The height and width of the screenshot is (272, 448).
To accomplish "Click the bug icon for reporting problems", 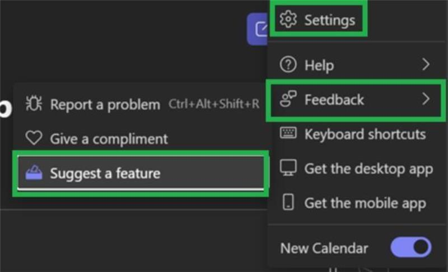I will [34, 103].
